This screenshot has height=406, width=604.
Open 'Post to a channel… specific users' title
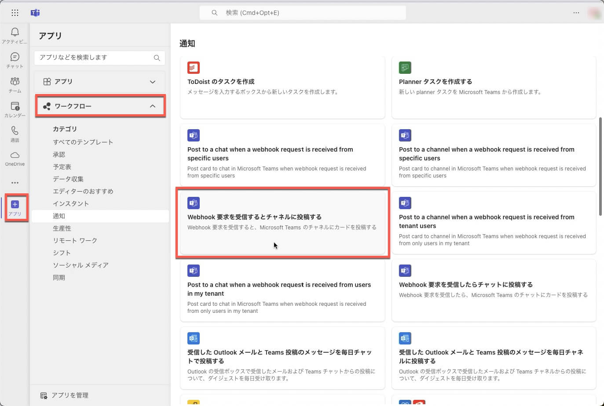(x=487, y=154)
